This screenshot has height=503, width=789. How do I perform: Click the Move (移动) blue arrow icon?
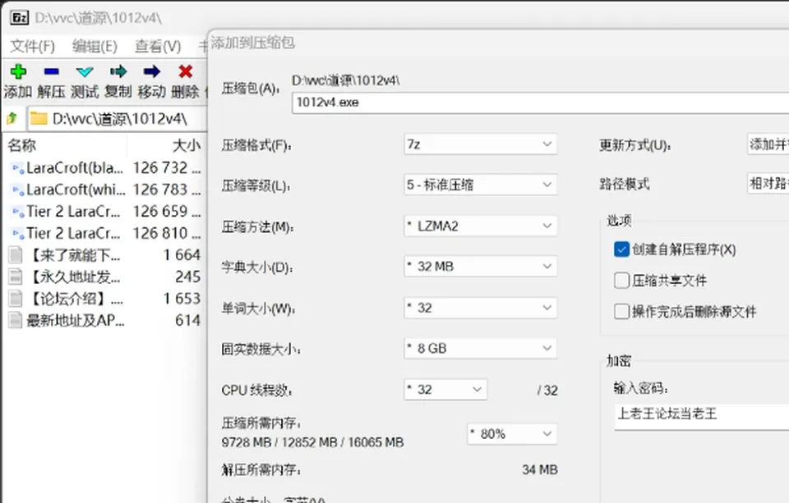pyautogui.click(x=151, y=72)
